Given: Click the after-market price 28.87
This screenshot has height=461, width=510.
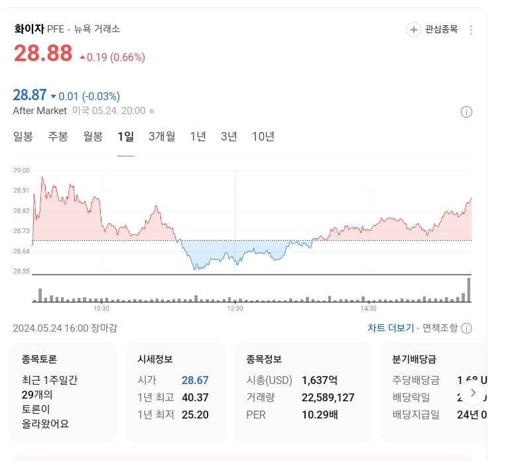Looking at the screenshot, I should 30,96.
